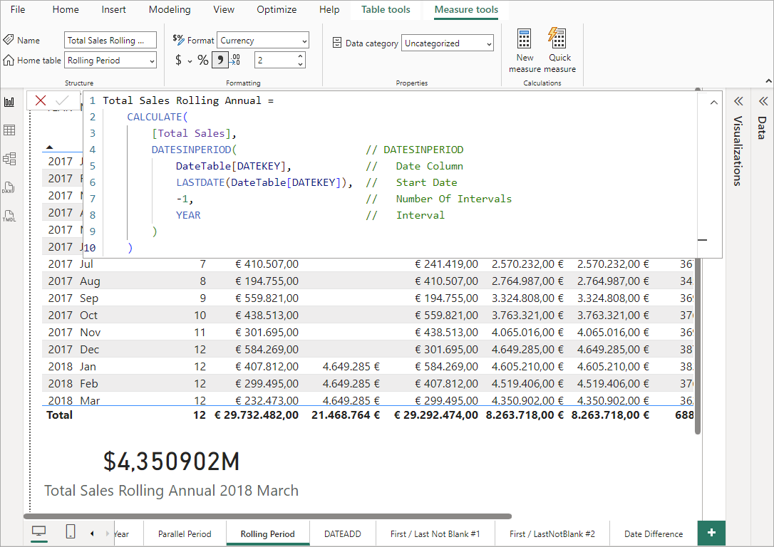
Task: Open the Modeling ribbon tab
Action: [170, 9]
